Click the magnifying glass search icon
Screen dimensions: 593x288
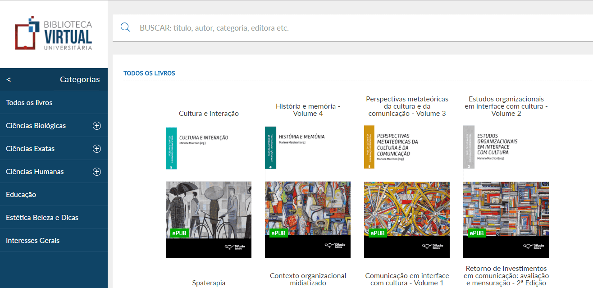coord(125,27)
